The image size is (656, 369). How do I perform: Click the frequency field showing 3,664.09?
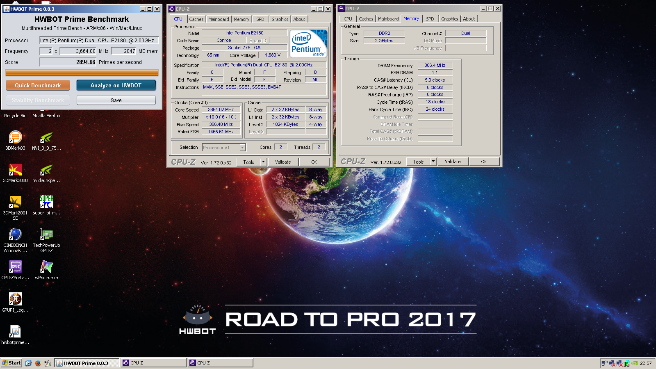(78, 51)
